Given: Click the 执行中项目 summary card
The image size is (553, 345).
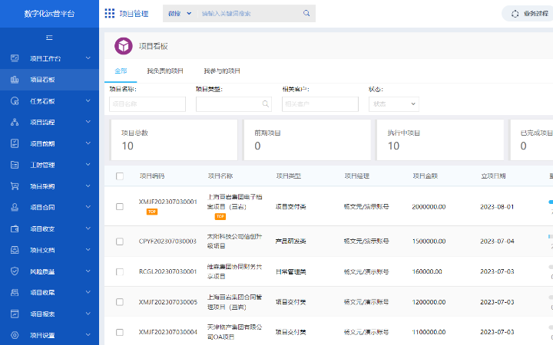Looking at the screenshot, I should 440,140.
